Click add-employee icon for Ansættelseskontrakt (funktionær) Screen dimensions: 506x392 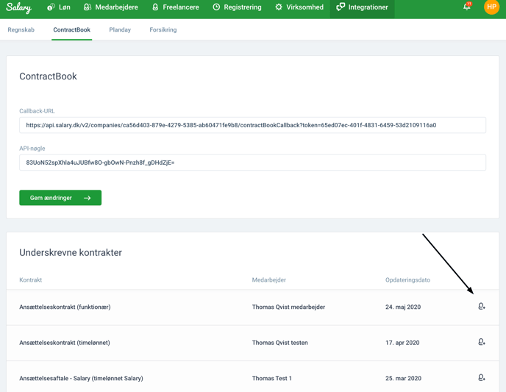coord(482,307)
